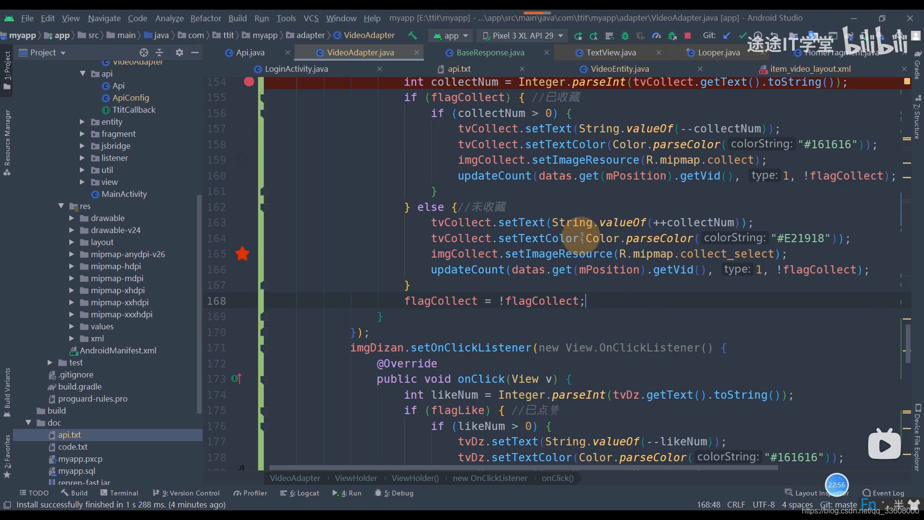Fold the else block at line 162

[263, 207]
